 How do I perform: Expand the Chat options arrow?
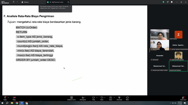97,97
